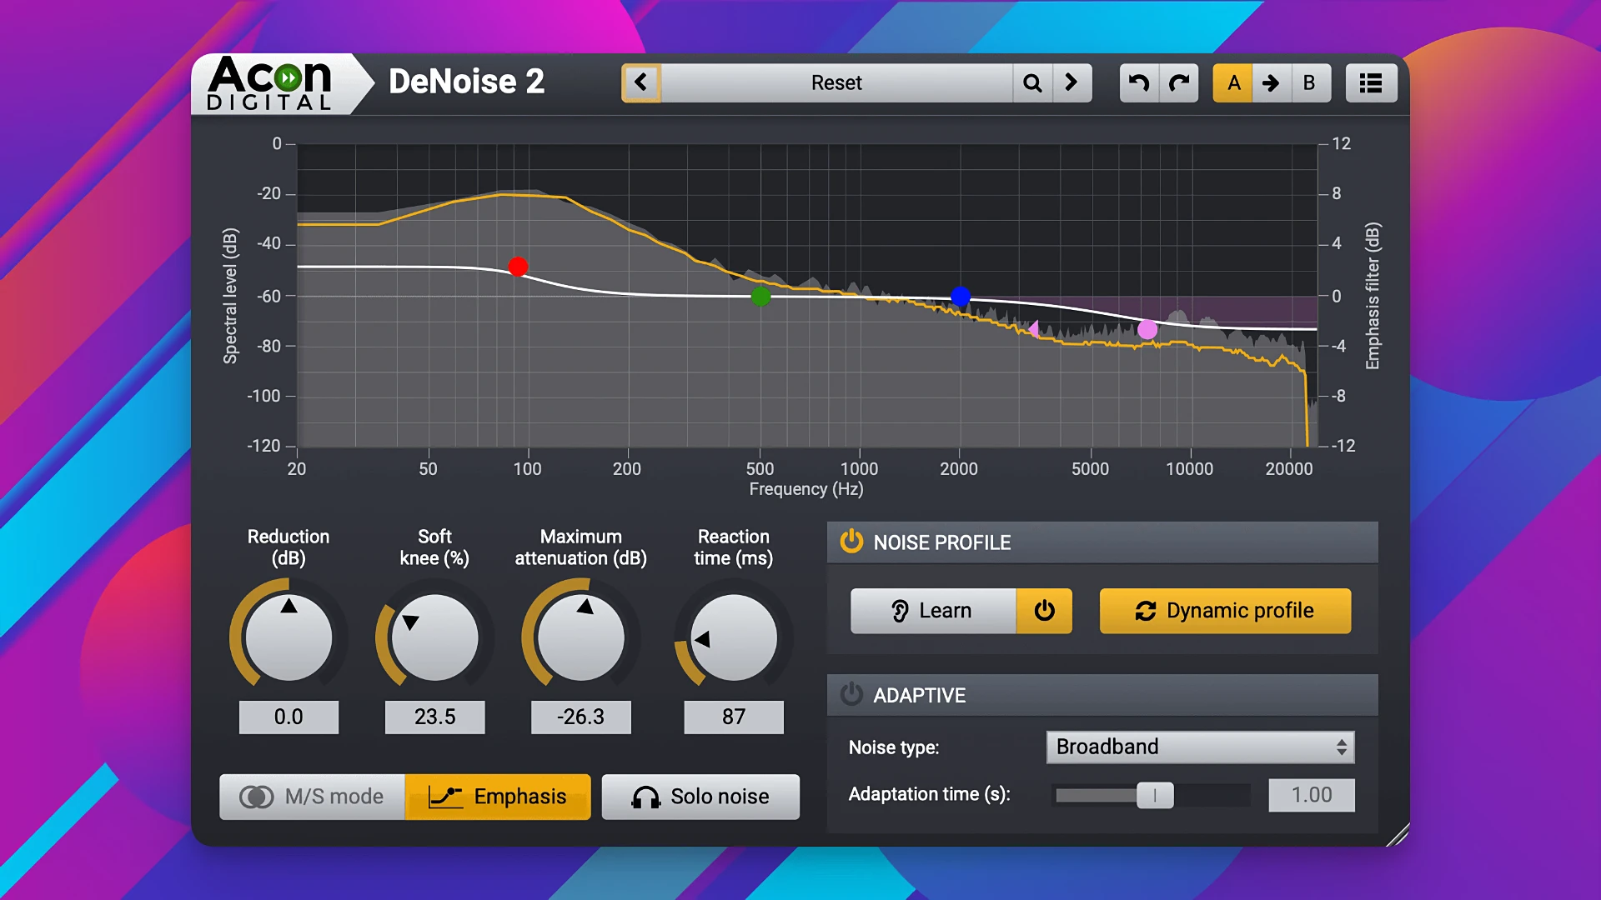Go to previous preset arrow
This screenshot has width=1601, height=900.
pyautogui.click(x=640, y=82)
